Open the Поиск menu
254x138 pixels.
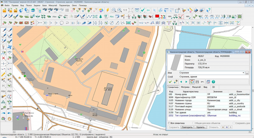pyautogui.click(x=29, y=5)
